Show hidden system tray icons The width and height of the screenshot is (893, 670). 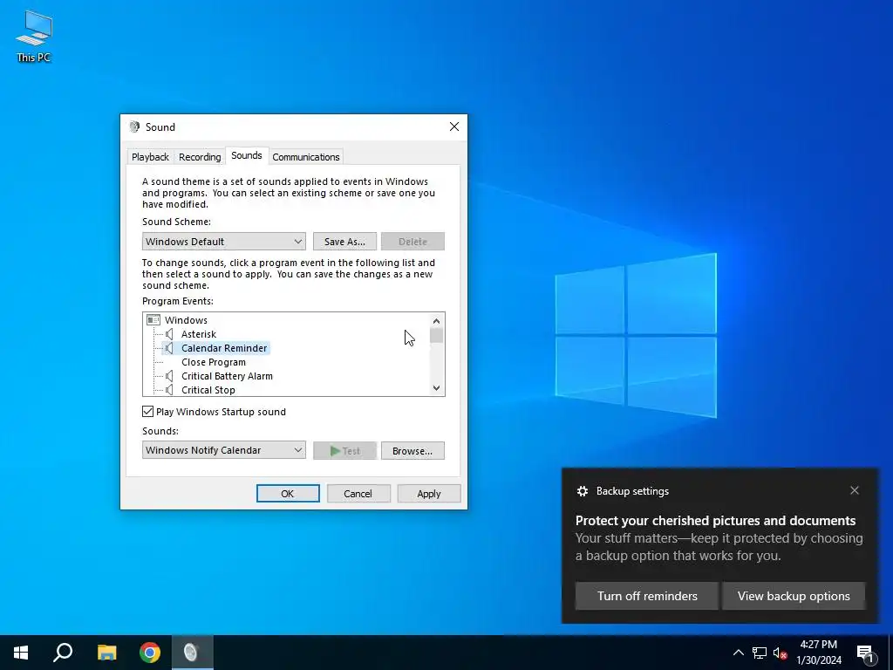738,653
